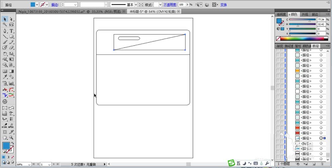The width and height of the screenshot is (332, 168).
Task: Select the Hand tool
Action: click(5, 138)
